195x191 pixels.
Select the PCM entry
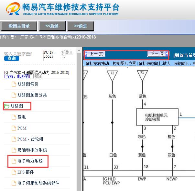tap(22, 128)
